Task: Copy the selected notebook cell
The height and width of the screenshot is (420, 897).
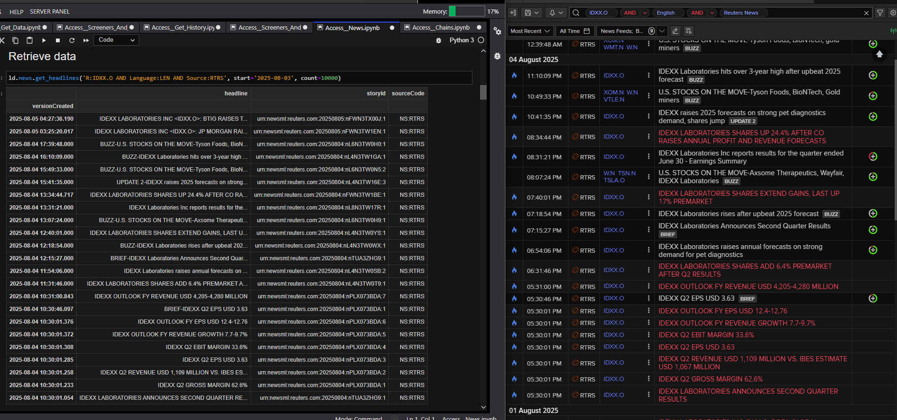Action: (15, 40)
